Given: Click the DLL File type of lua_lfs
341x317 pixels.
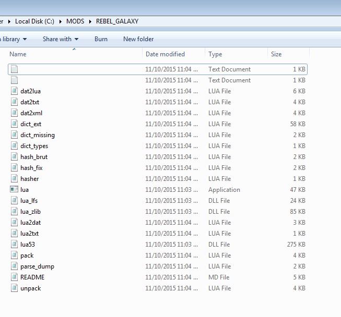Looking at the screenshot, I should pos(219,200).
